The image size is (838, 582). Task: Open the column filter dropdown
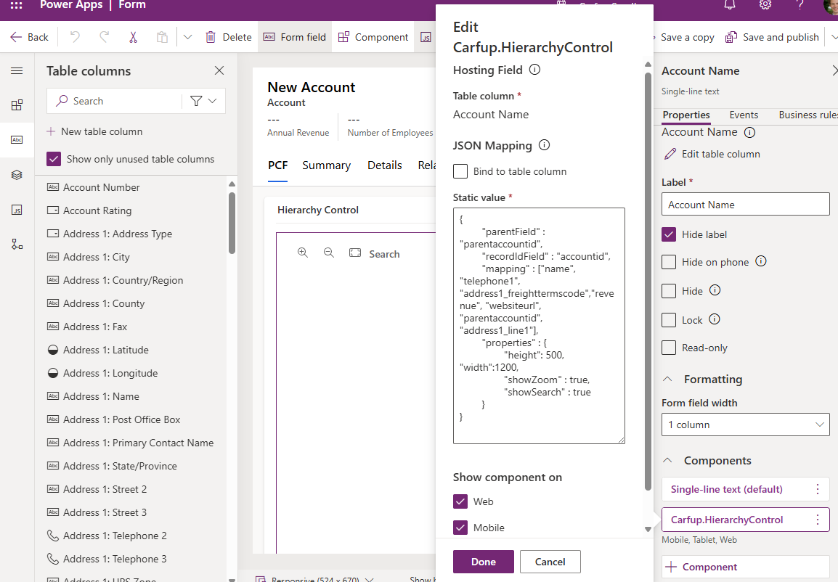[x=203, y=101]
